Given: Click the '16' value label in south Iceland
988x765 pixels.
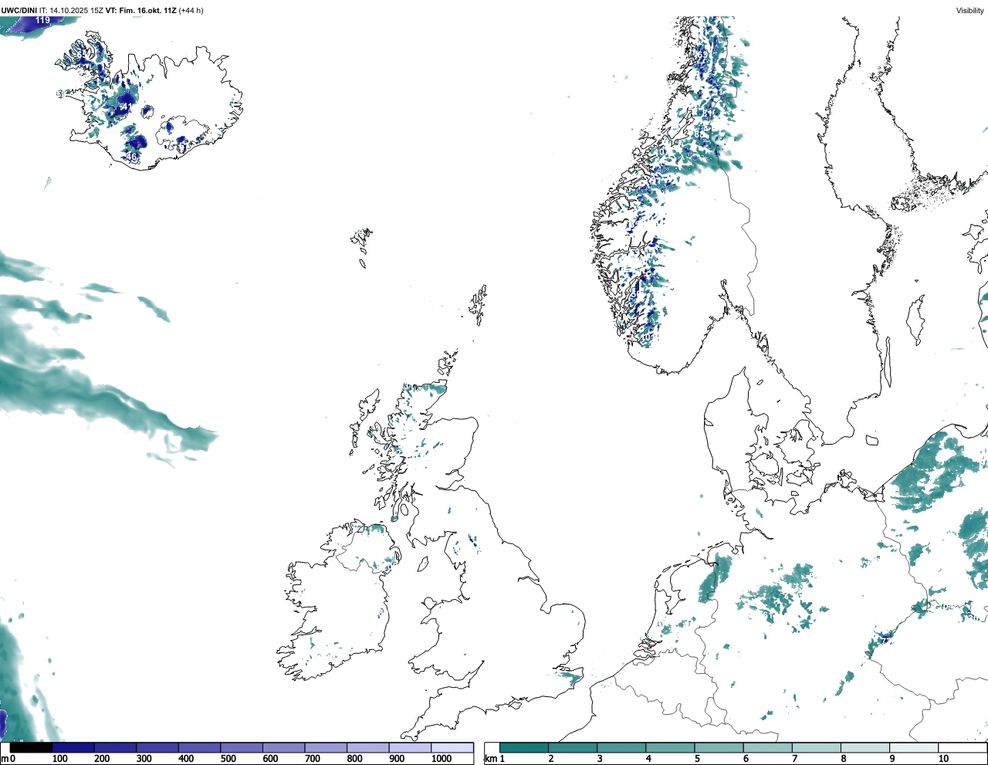Looking at the screenshot, I should coord(132,157).
